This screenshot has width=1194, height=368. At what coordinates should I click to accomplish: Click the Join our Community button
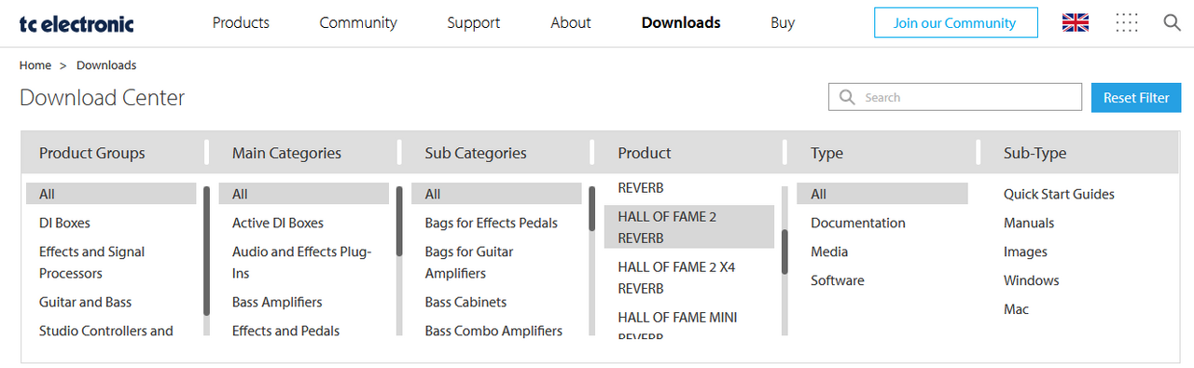[x=956, y=22]
